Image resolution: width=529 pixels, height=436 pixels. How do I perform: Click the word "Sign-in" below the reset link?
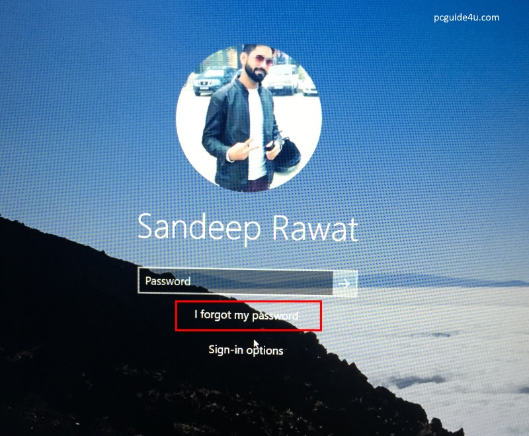click(x=225, y=350)
